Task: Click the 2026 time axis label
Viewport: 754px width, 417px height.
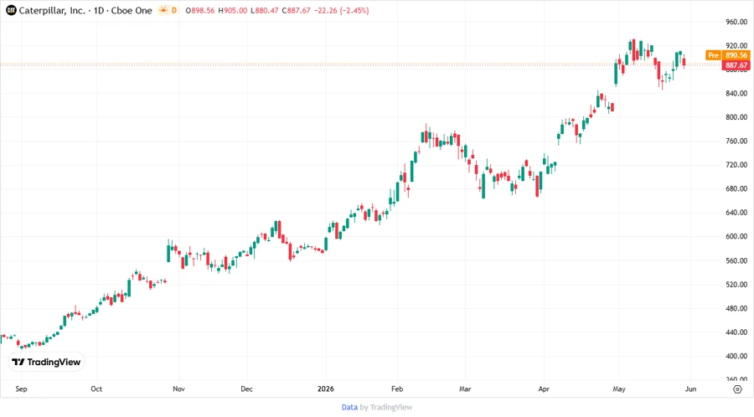Action: tap(326, 389)
